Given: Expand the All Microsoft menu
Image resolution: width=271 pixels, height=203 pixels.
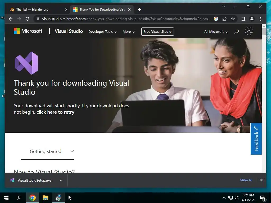Looking at the screenshot, I should (x=216, y=32).
